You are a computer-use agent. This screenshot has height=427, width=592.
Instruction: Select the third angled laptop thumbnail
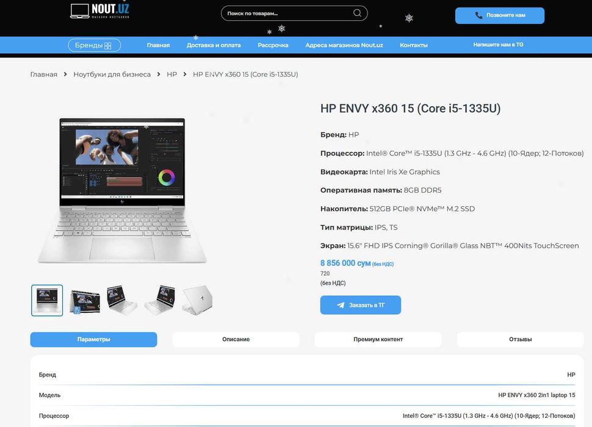click(122, 300)
